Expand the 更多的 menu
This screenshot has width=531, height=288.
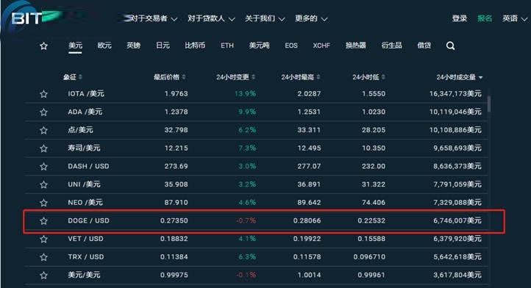click(x=311, y=18)
